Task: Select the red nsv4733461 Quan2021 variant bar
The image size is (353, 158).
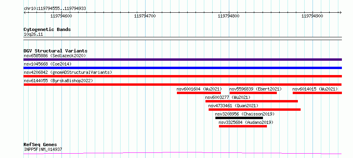Action: point(255,110)
